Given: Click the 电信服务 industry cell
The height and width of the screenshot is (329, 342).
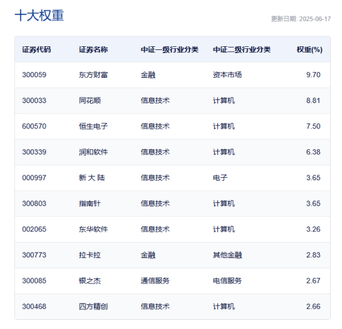Looking at the screenshot, I should pyautogui.click(x=227, y=281).
